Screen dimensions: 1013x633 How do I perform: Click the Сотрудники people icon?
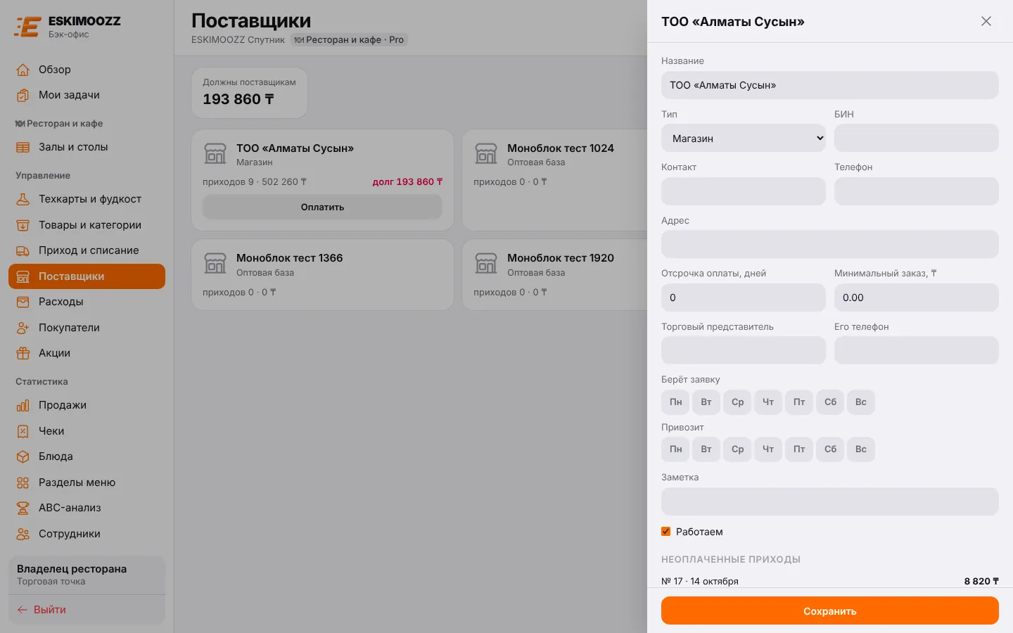23,534
